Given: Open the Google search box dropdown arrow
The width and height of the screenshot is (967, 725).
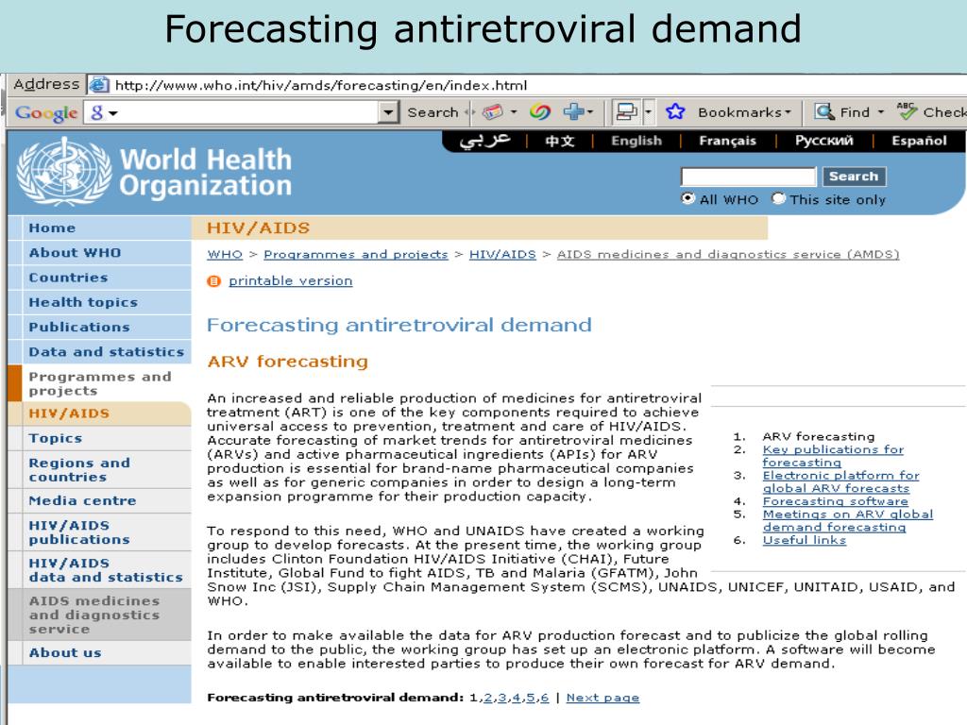Looking at the screenshot, I should point(388,113).
